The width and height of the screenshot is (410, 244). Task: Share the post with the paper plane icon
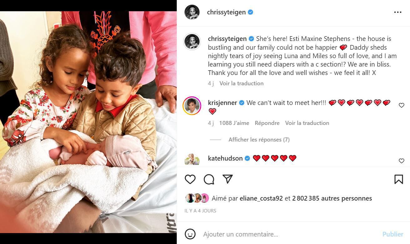pyautogui.click(x=228, y=179)
